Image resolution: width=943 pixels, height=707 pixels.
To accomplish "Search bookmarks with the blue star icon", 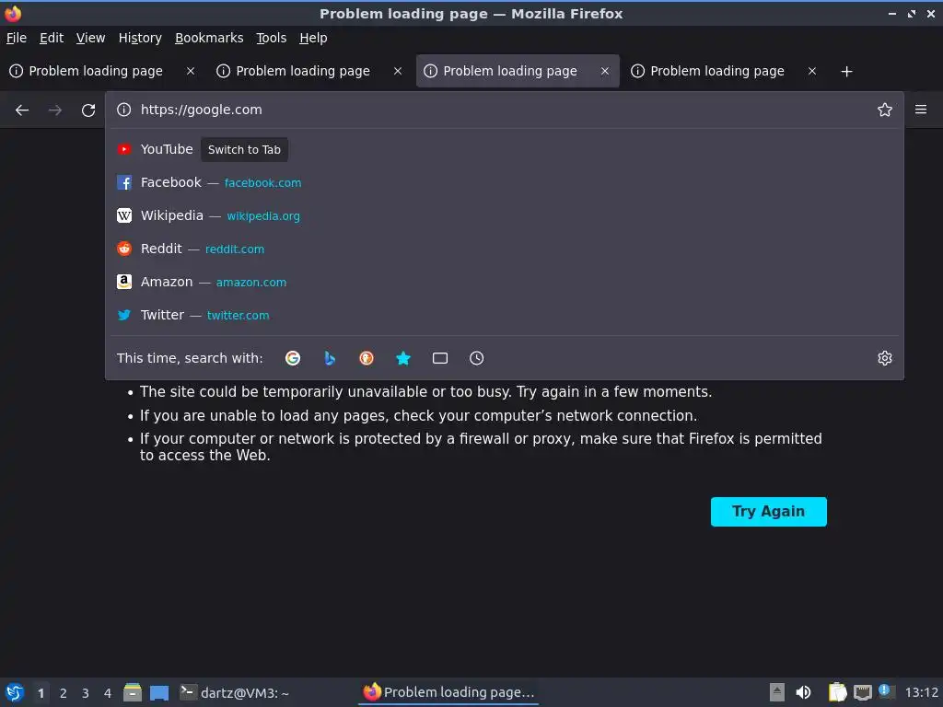I will [403, 358].
